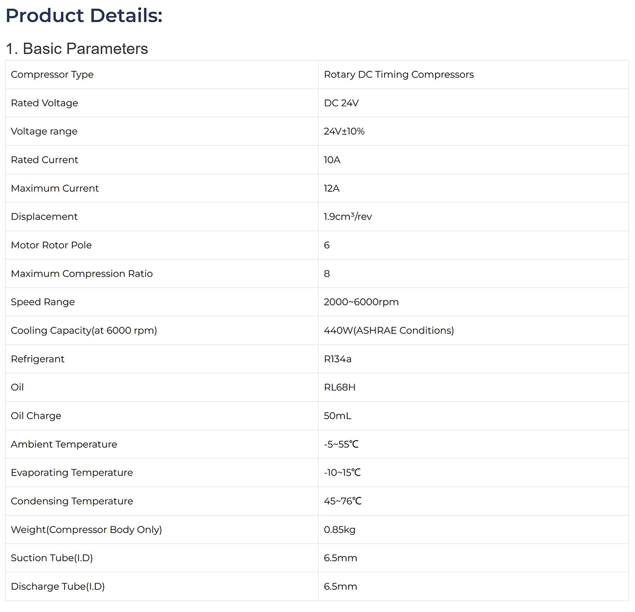Select the RL68H oil value
The height and width of the screenshot is (612, 635).
(339, 387)
